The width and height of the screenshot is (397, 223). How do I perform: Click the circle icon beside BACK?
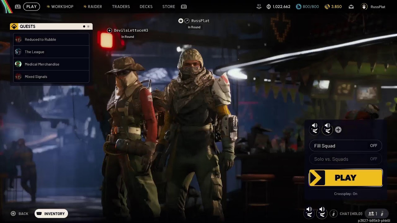(13, 214)
